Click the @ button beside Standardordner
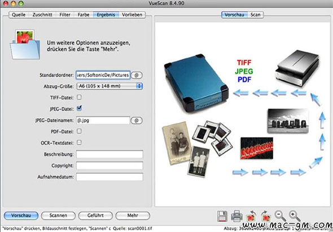This screenshot has height=232, width=333. tap(137, 75)
